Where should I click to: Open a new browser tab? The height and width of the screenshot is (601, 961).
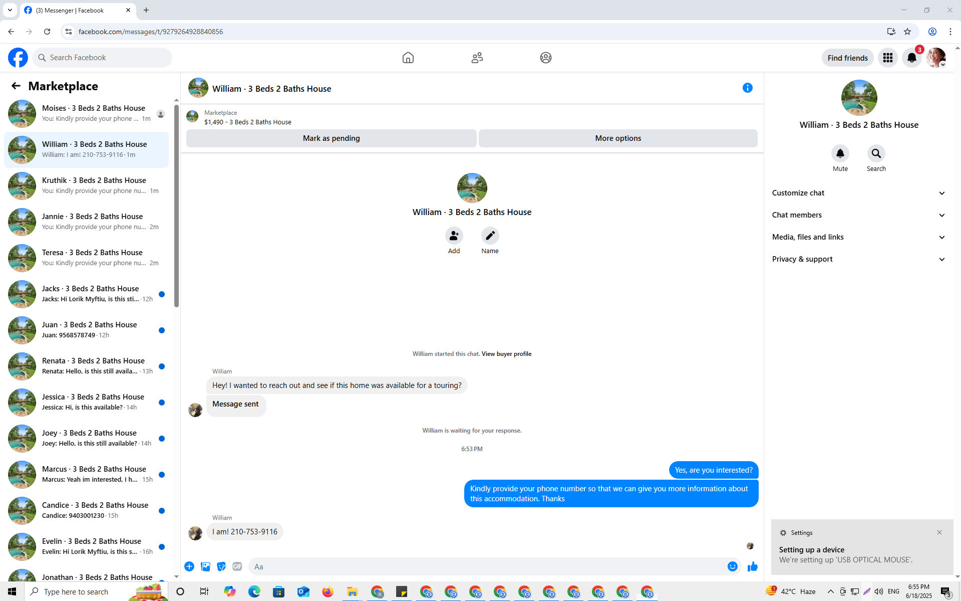click(x=146, y=10)
